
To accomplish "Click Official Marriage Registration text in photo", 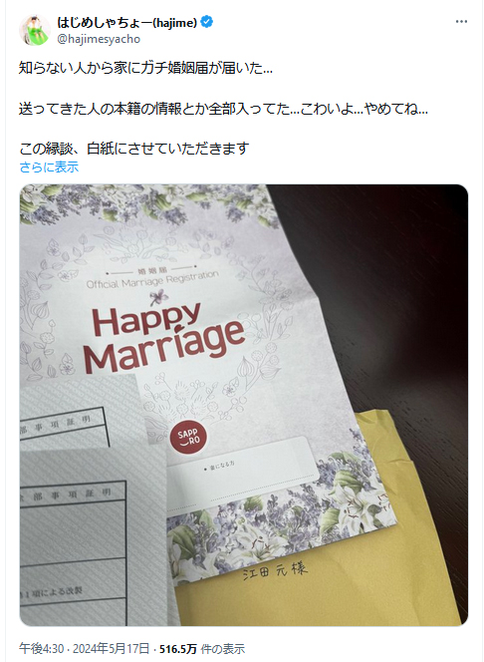I will (x=152, y=280).
